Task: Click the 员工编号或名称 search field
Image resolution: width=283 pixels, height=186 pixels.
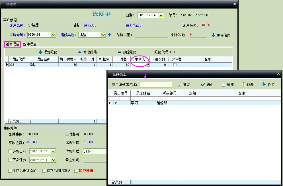Action: [156, 85]
